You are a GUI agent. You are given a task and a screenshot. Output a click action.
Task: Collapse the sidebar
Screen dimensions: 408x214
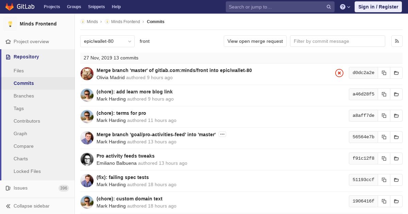point(37,206)
